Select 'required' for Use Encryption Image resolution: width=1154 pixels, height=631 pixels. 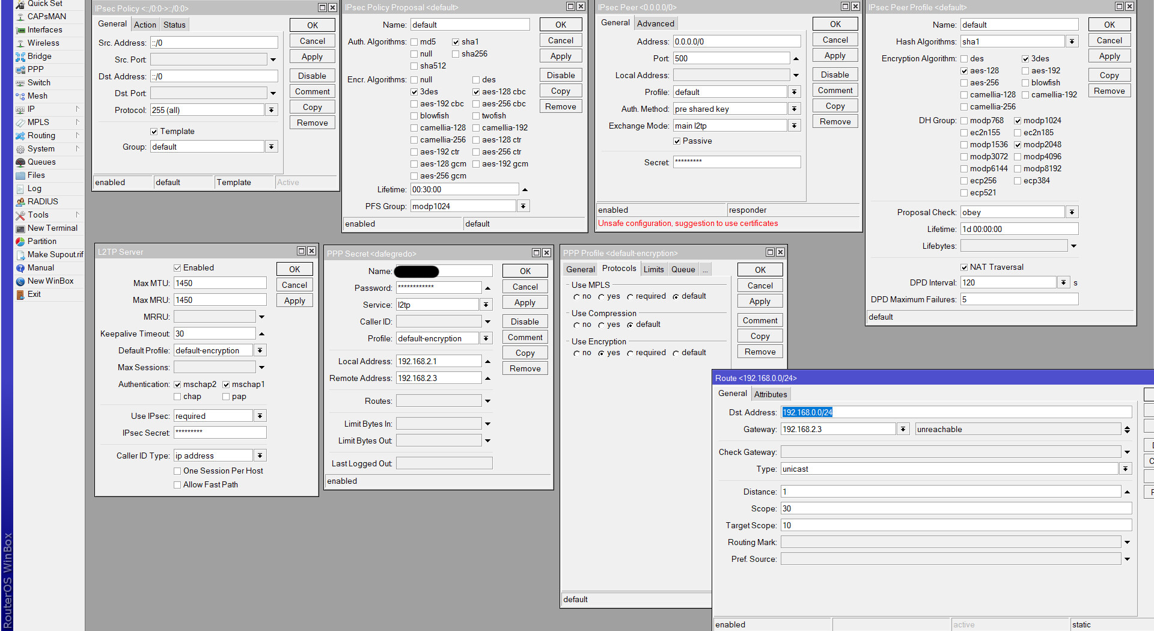click(630, 353)
